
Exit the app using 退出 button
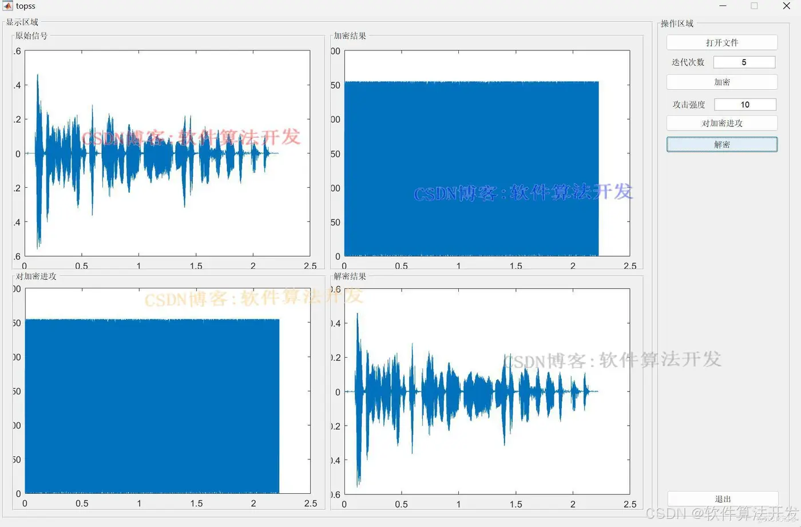723,498
